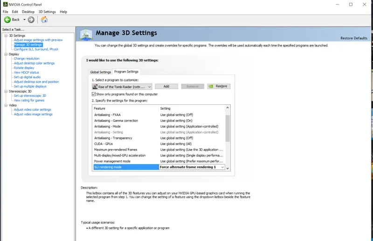Toggle Show only programs found on this computer
Viewport: 373px width, 241px height.
coord(94,94)
